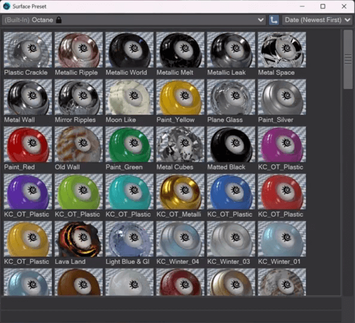Select the Lava Land preset

[78, 239]
